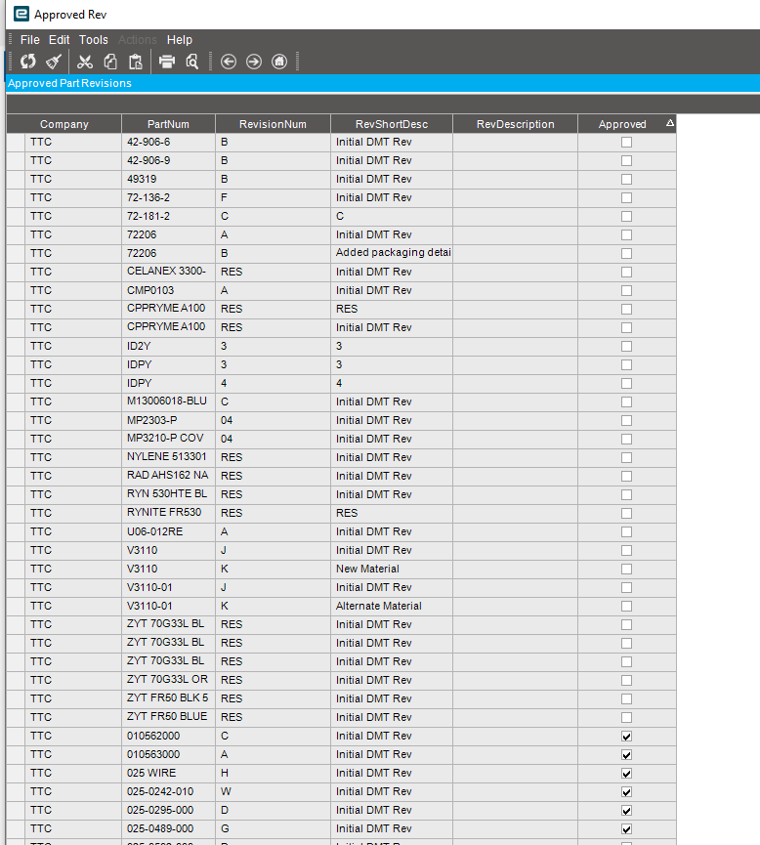This screenshot has width=760, height=845.
Task: Check Approved box for part 49319
Action: tap(626, 180)
